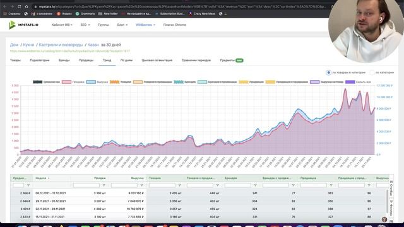Switch to the Предметы tab
This screenshot has width=404, height=227.
(232, 61)
